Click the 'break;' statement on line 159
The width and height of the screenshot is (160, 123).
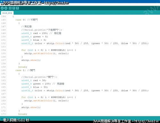point(23,67)
